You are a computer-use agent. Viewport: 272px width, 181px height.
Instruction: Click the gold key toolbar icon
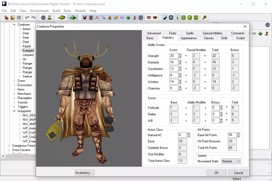[204, 18]
